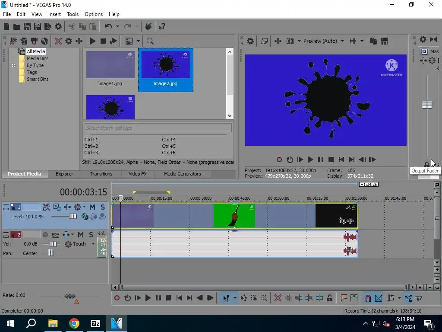Open the File menu

click(7, 14)
